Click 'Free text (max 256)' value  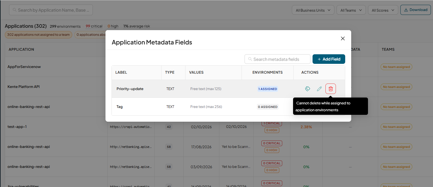click(206, 107)
